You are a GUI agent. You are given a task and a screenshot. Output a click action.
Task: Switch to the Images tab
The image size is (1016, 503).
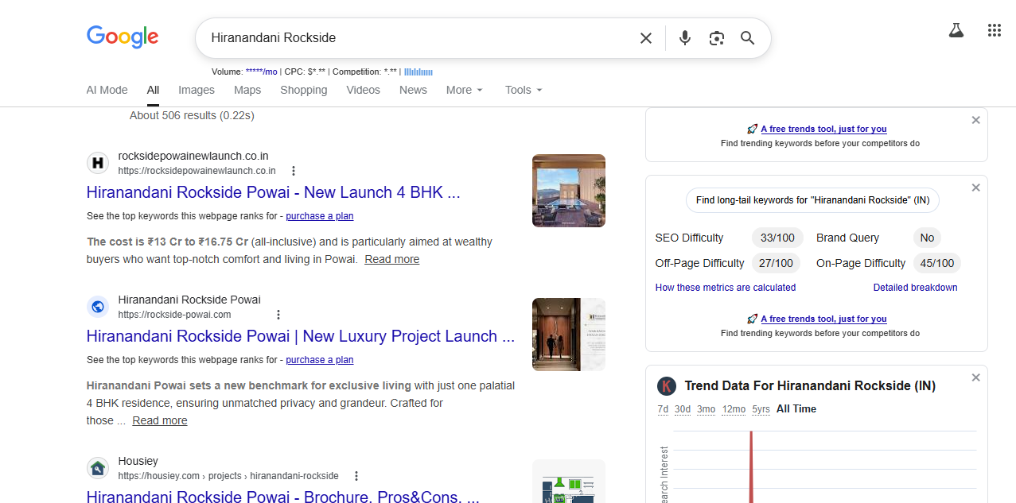(x=197, y=90)
